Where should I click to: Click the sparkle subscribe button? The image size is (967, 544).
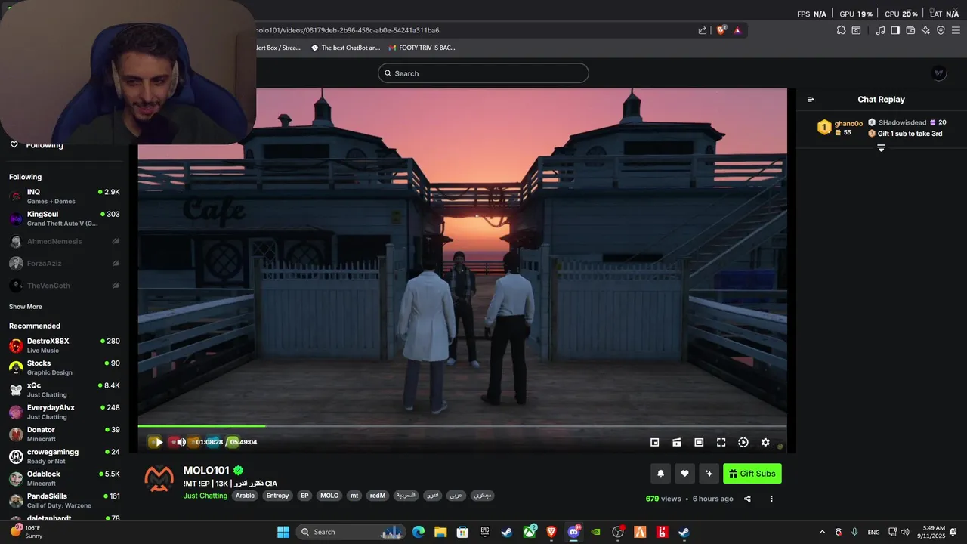point(709,474)
